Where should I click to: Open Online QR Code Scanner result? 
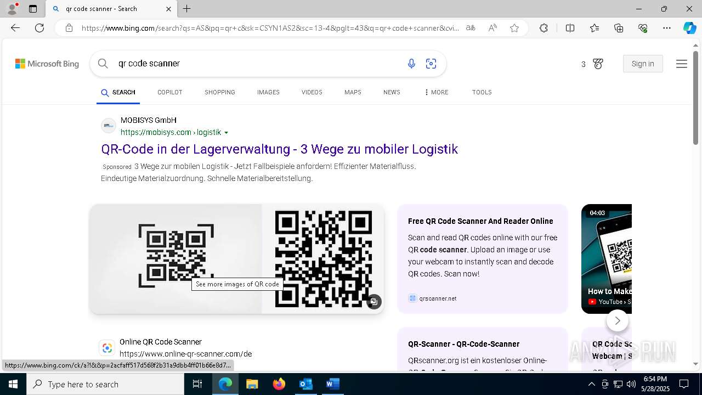pyautogui.click(x=161, y=342)
